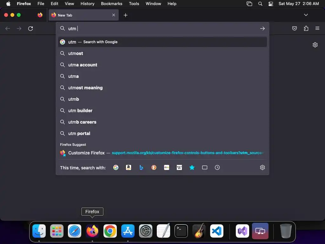Open the Apple menu
This screenshot has width=325, height=244.
pyautogui.click(x=8, y=3)
